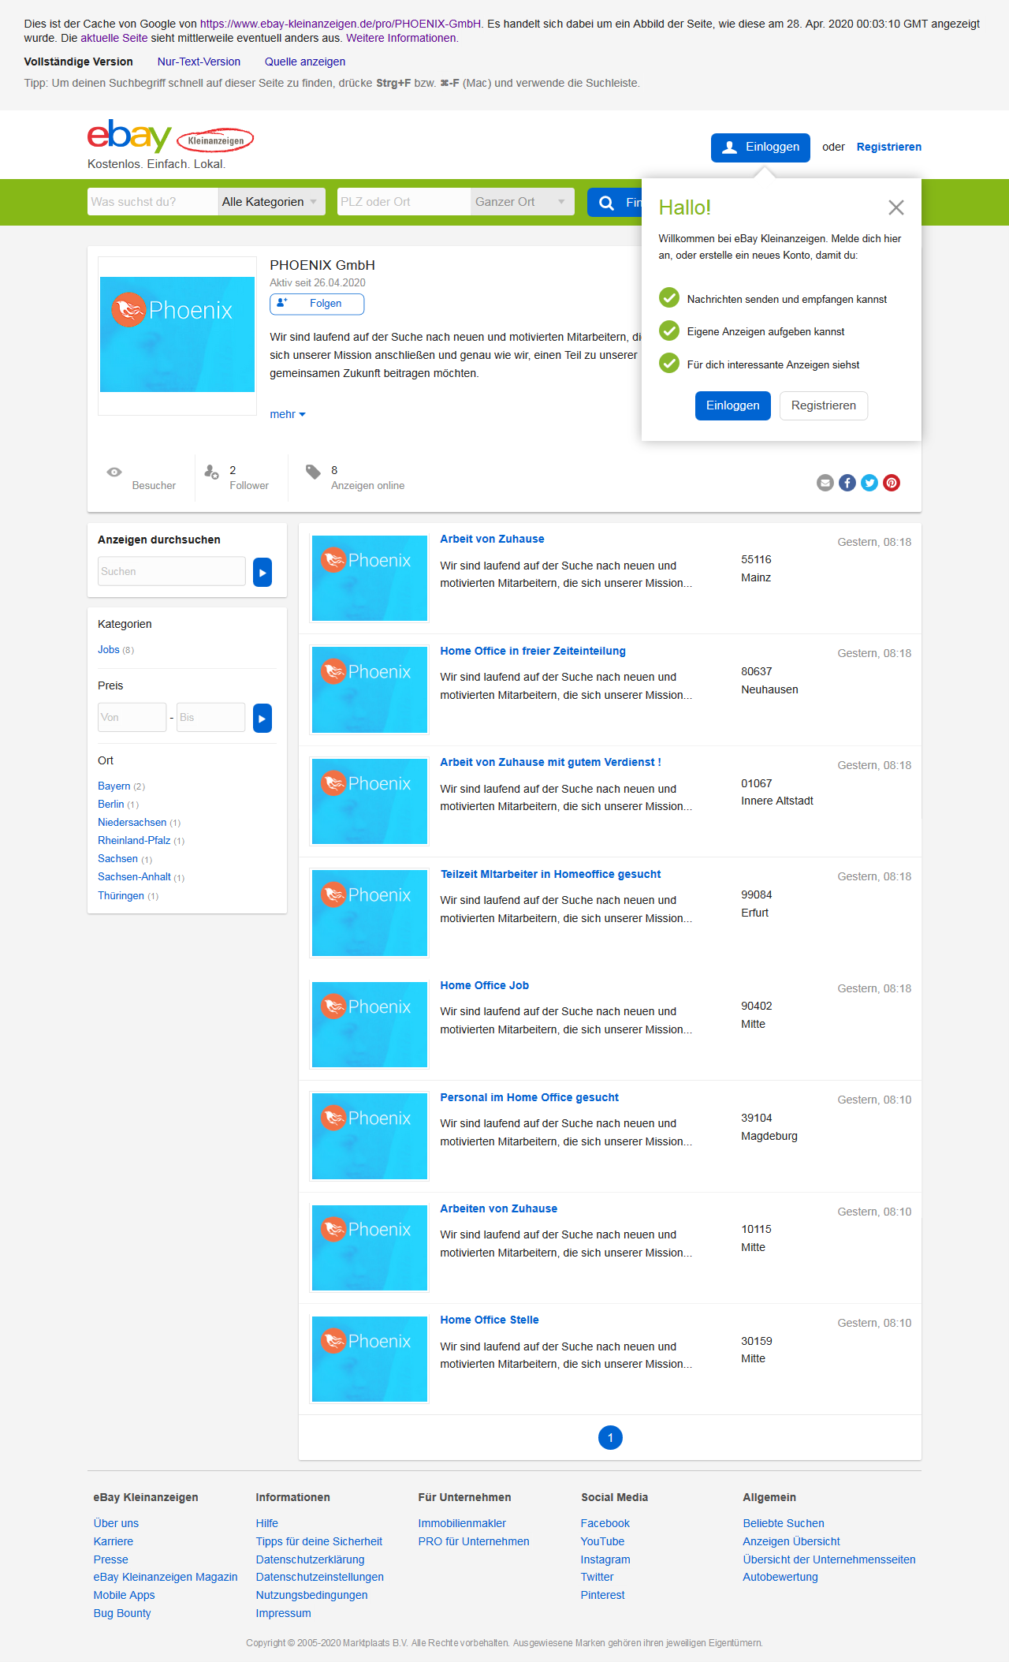Viewport: 1009px width, 1662px height.
Task: Filter location by Niedersachsen
Action: (x=132, y=823)
